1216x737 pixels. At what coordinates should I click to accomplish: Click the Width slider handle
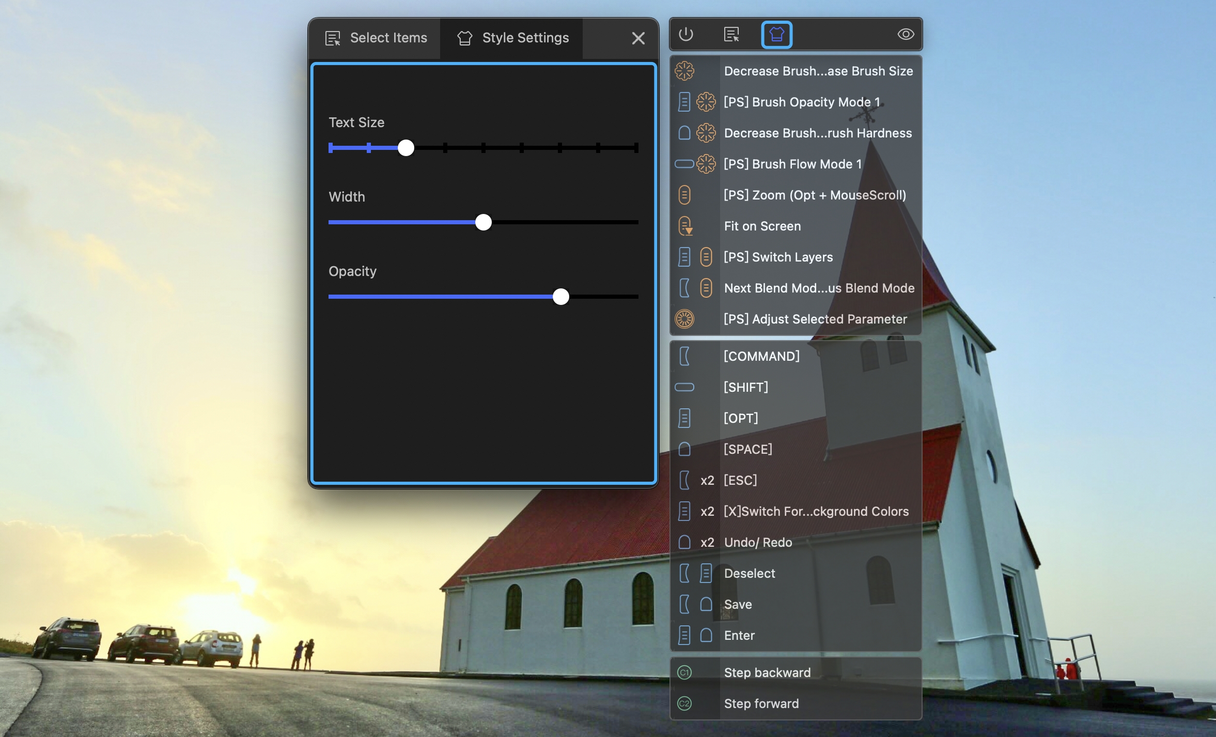[x=483, y=222]
